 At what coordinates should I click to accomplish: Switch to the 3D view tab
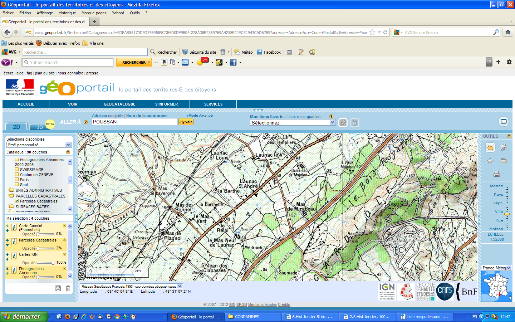point(40,127)
